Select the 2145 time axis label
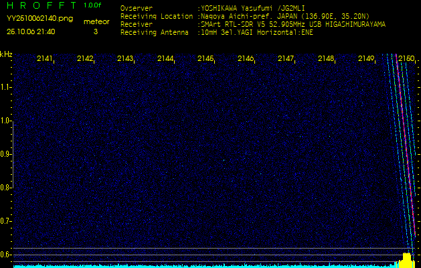Image resolution: width=421 pixels, height=268 pixels. (205, 59)
